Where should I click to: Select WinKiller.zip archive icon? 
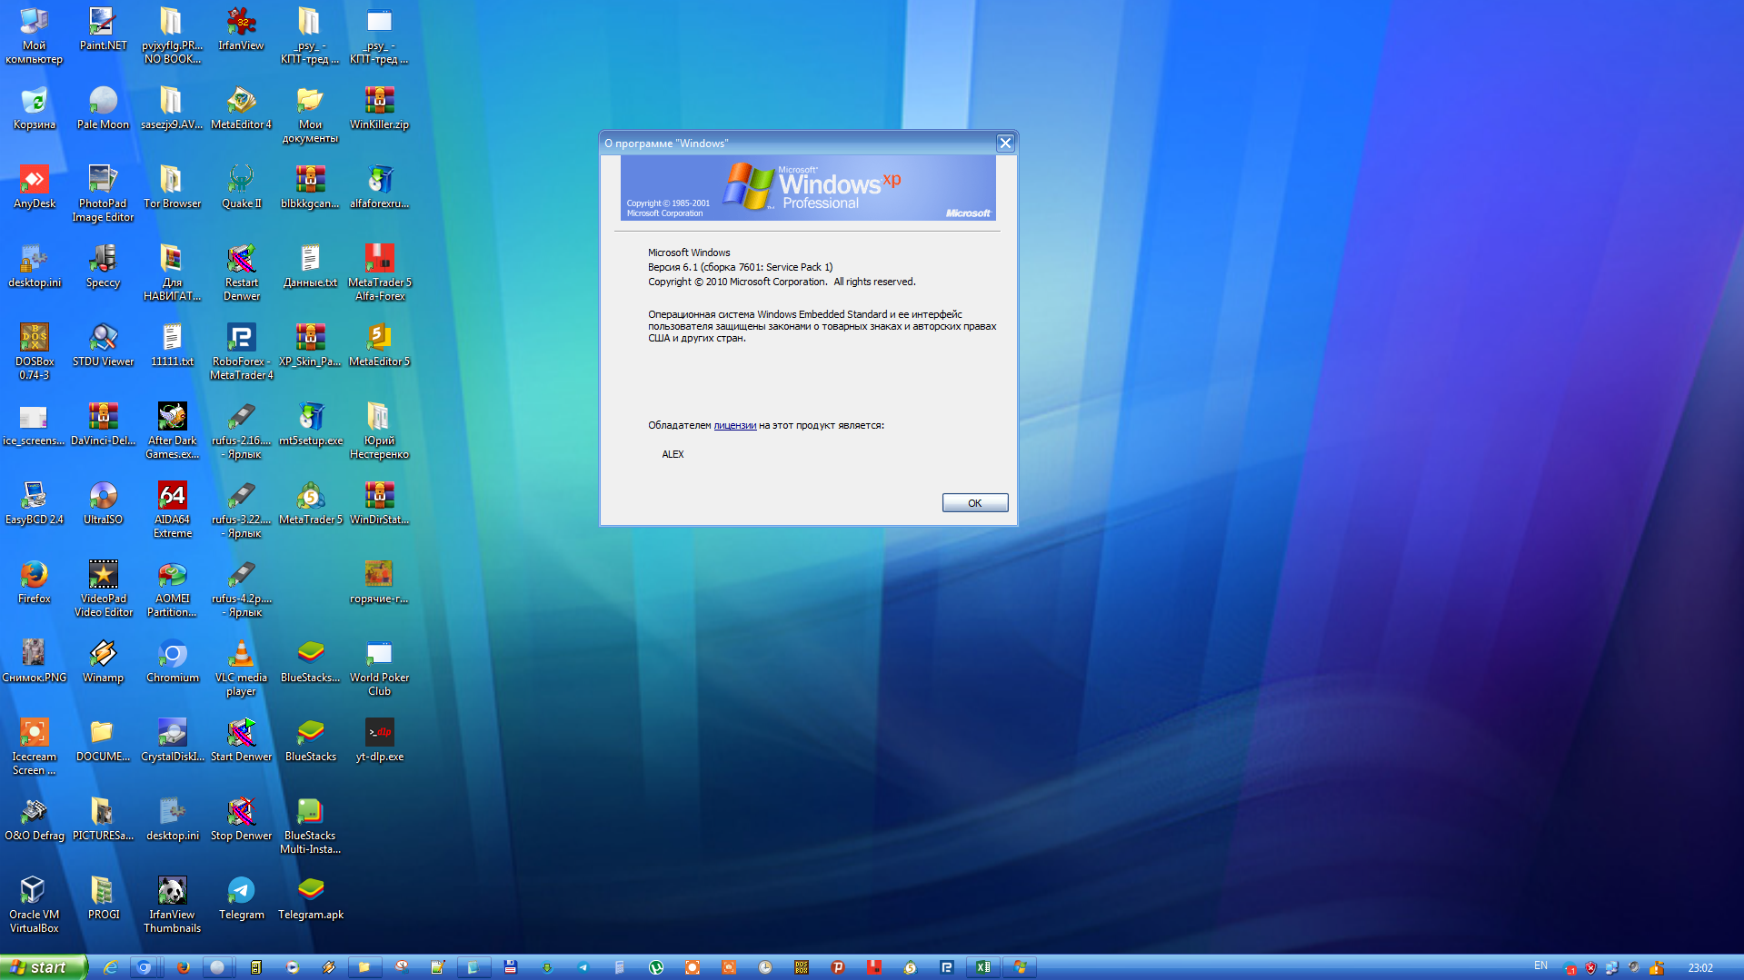(379, 109)
